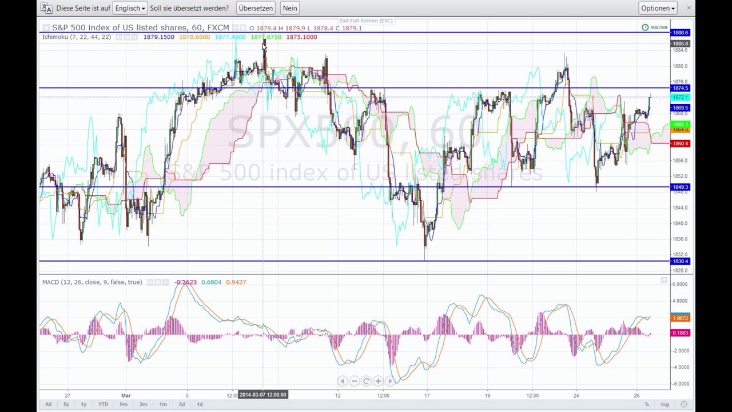
Task: Open the Englisch language dropdown
Action: pos(130,8)
